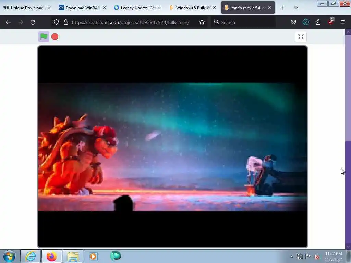Bookmark this page with the star
Screen dimensions: 351x263
[202, 22]
